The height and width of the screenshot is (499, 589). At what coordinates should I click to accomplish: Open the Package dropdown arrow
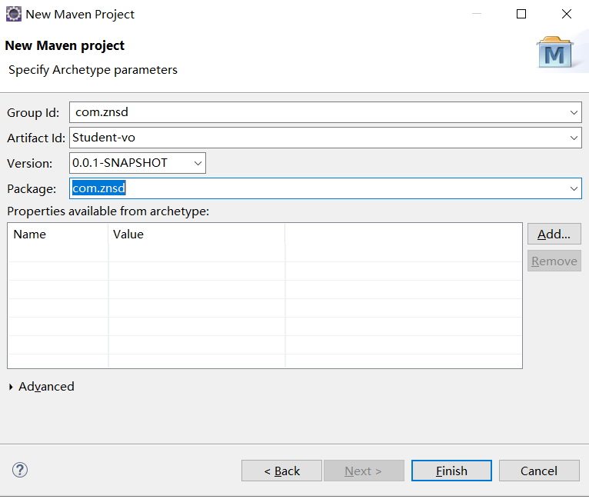pos(574,188)
